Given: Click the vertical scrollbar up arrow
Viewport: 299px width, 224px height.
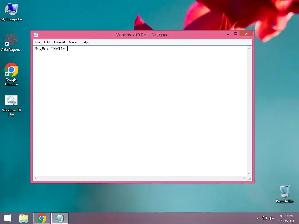Looking at the screenshot, I should click(249, 49).
